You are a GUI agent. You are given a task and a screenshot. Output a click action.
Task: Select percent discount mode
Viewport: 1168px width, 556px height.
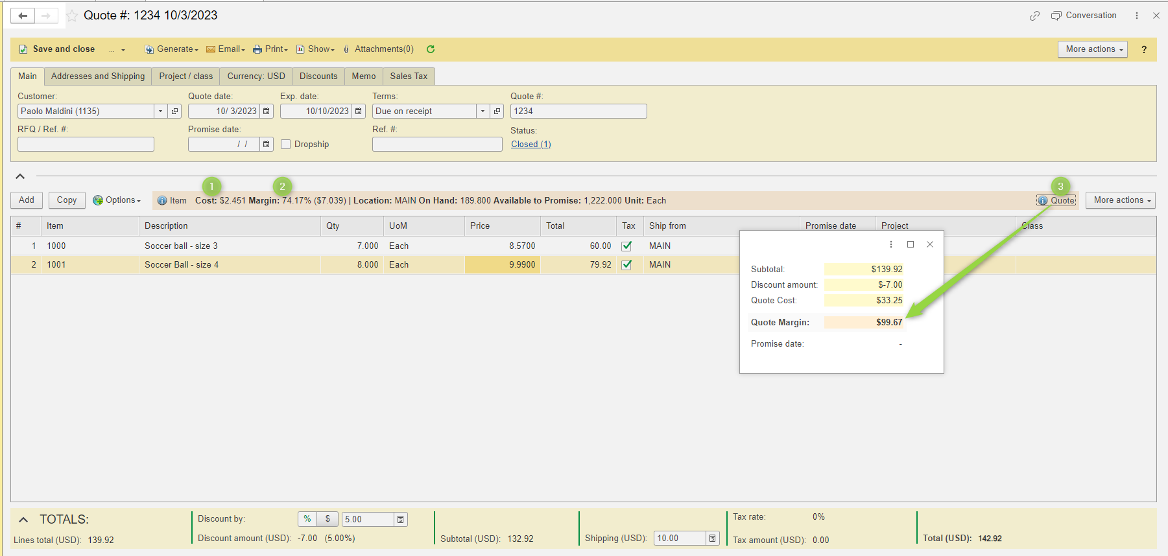click(307, 519)
